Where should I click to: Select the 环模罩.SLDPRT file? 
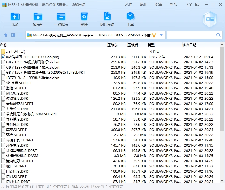(110, 145)
